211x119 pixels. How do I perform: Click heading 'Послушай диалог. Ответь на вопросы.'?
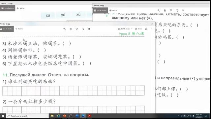pos(49,75)
